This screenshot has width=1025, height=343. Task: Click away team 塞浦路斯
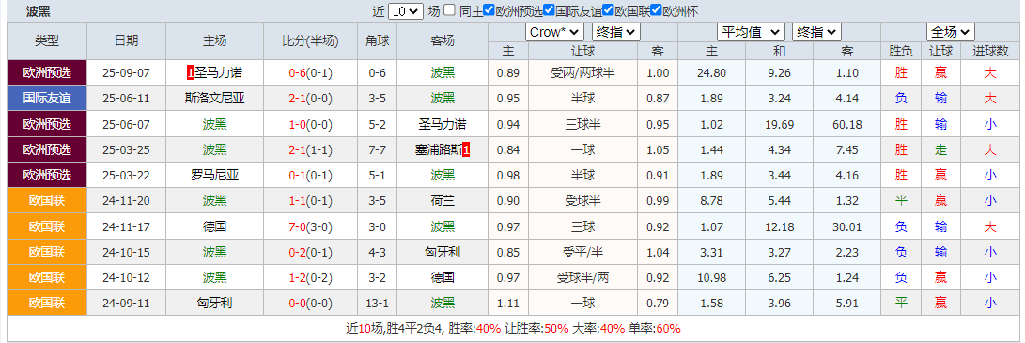[439, 150]
